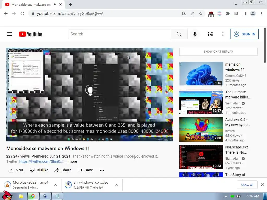
Task: Open the VirtualBox cube taskbar icon
Action: tap(45, 196)
